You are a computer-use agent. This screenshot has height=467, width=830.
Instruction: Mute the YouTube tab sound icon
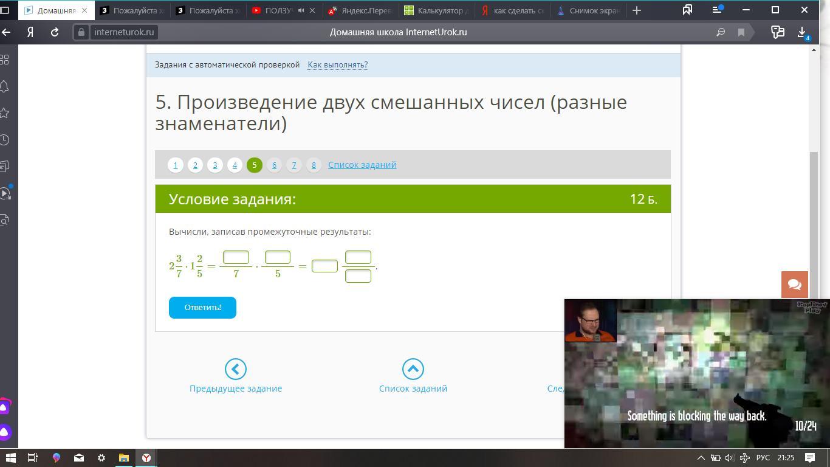(x=301, y=10)
